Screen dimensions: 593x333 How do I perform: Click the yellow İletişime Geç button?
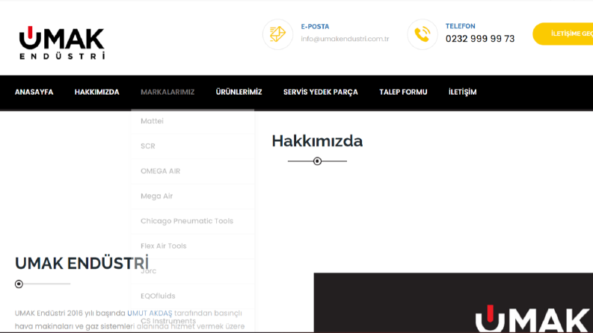coord(563,34)
